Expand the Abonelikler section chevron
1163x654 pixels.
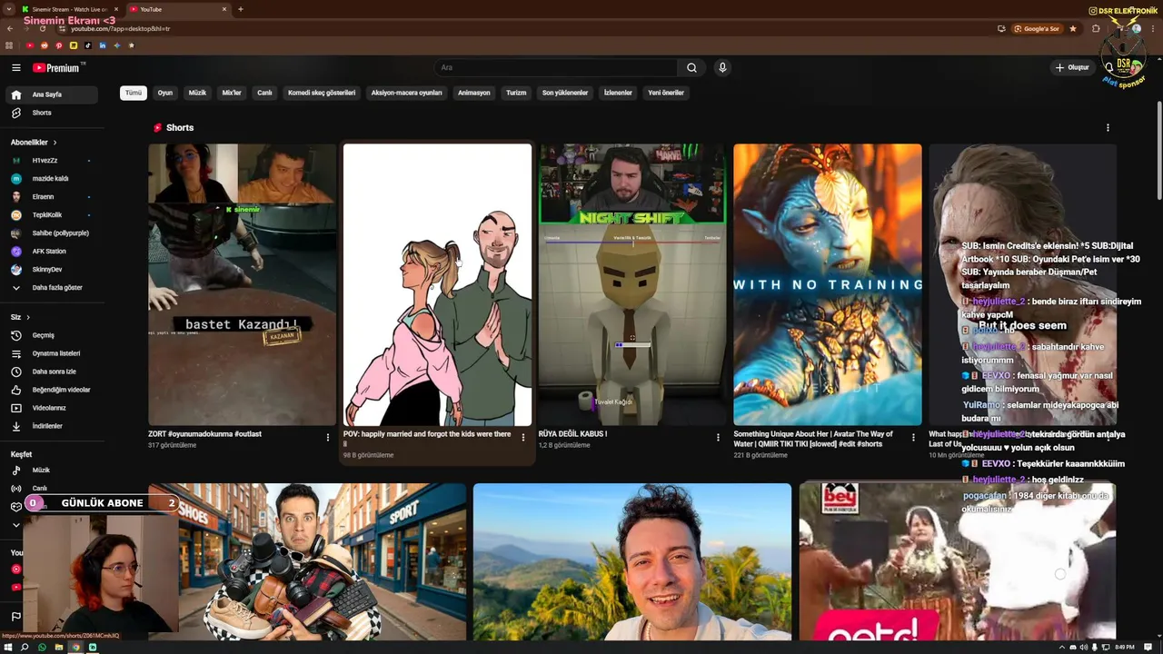click(x=55, y=143)
